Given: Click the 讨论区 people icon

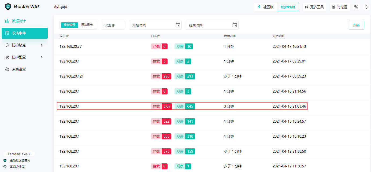Looking at the screenshot, I should point(333,7).
